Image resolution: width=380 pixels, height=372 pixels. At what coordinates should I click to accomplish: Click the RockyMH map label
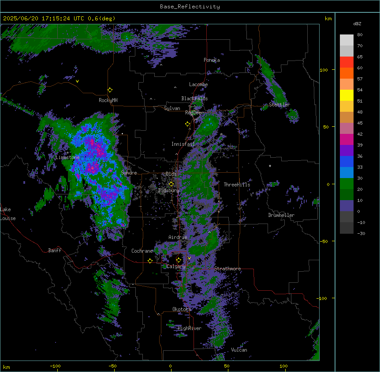point(108,100)
